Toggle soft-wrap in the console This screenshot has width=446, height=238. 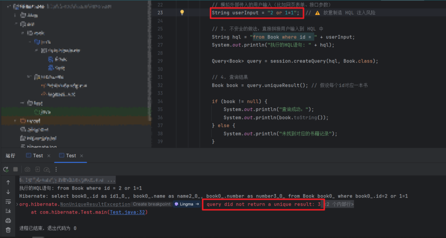coord(8,202)
